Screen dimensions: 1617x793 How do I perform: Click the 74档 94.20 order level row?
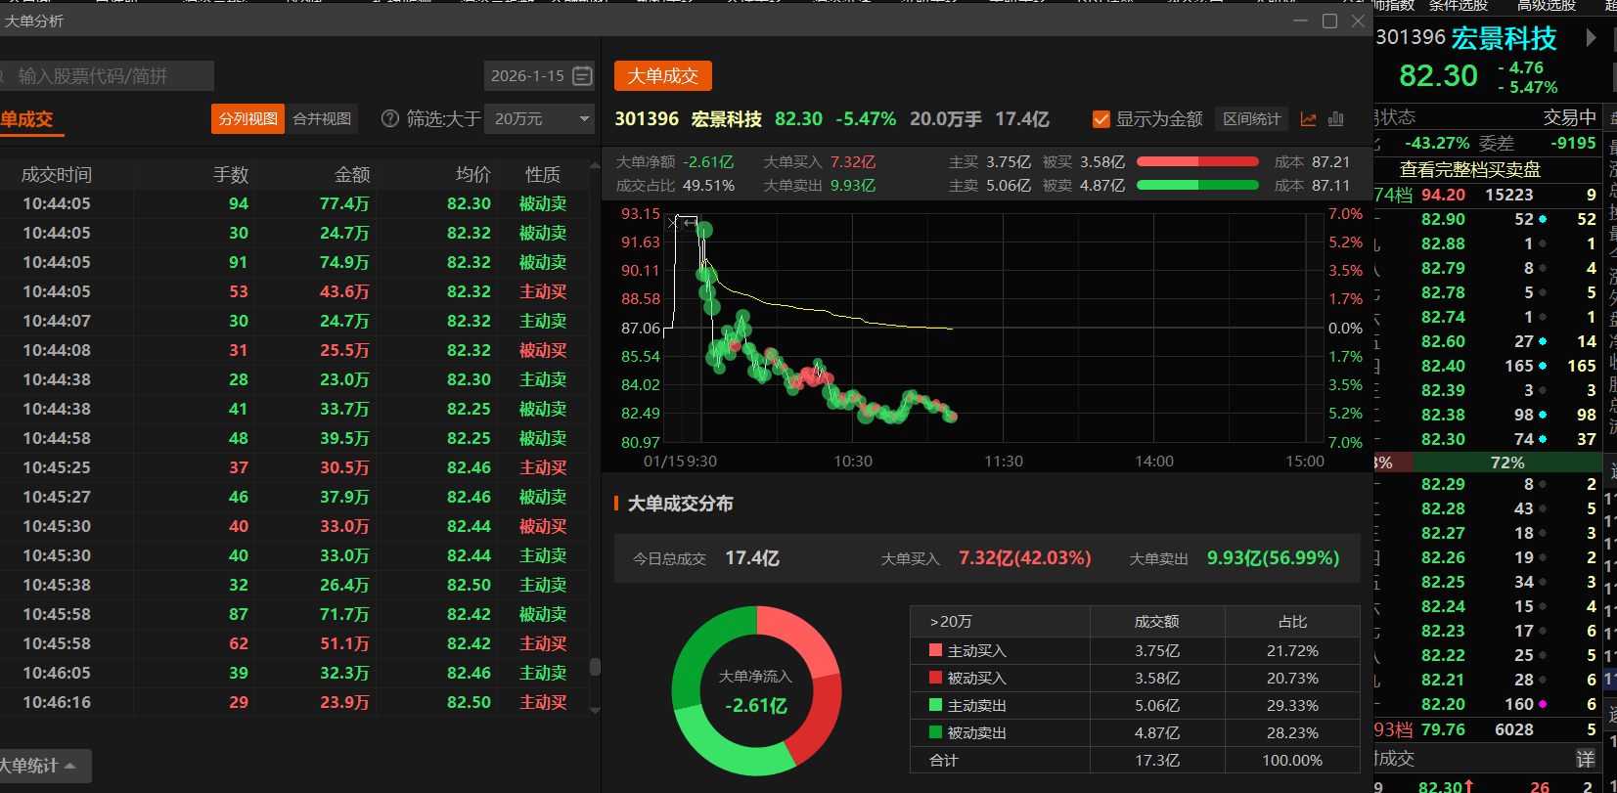1487,195
